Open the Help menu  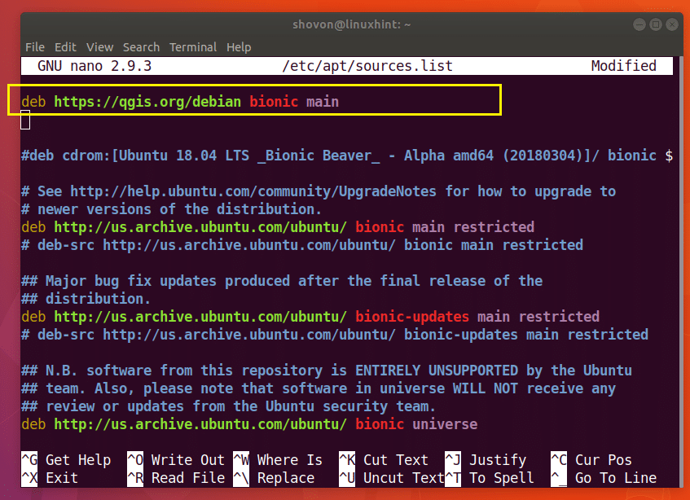[239, 47]
